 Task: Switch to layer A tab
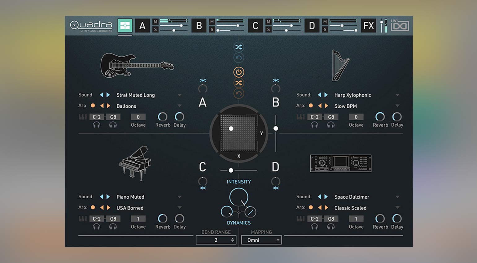tap(142, 26)
